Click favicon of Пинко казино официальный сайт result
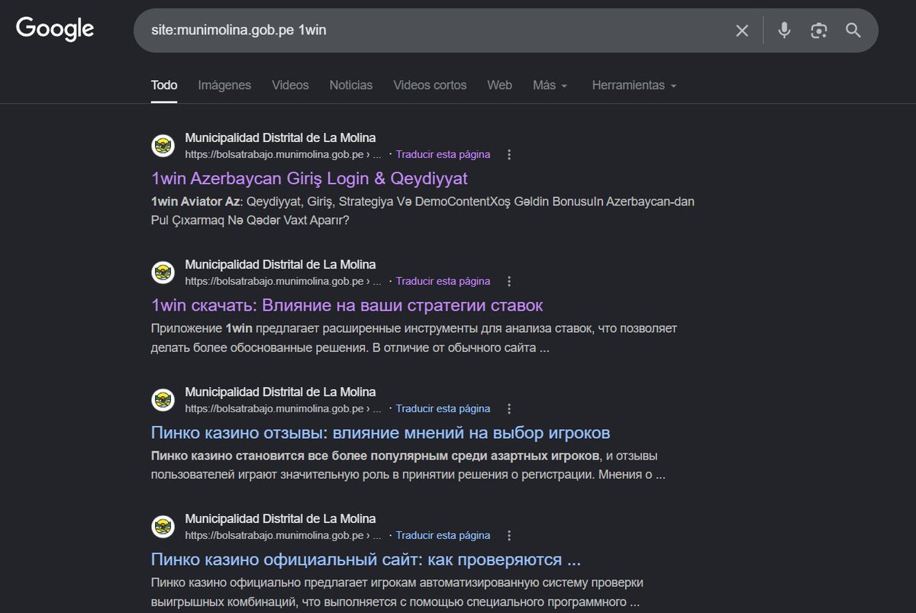Viewport: 916px width, 613px height. 163,527
